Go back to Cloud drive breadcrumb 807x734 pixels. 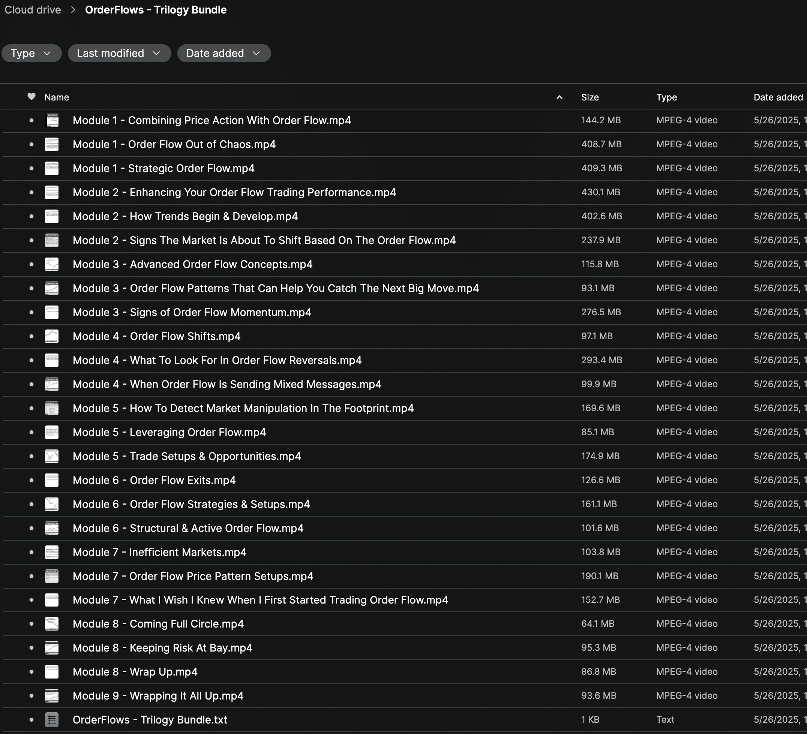click(x=33, y=10)
